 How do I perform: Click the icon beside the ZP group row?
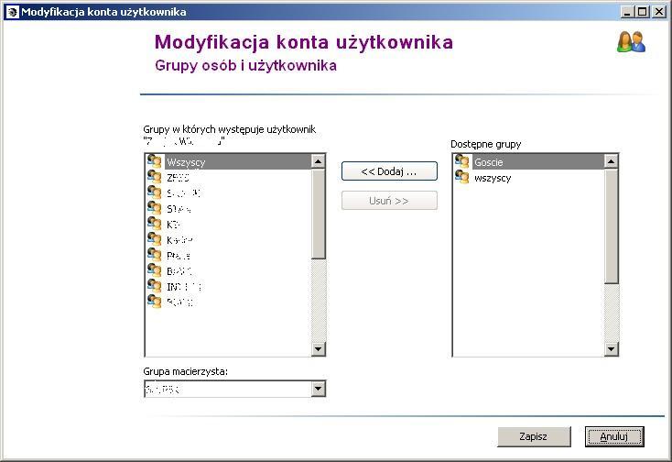155,177
